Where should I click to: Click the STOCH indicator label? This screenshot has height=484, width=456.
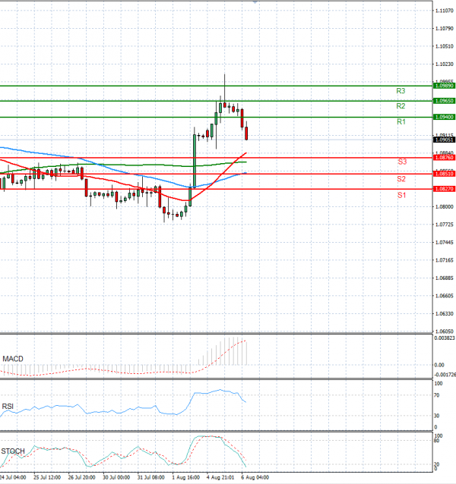click(x=13, y=451)
